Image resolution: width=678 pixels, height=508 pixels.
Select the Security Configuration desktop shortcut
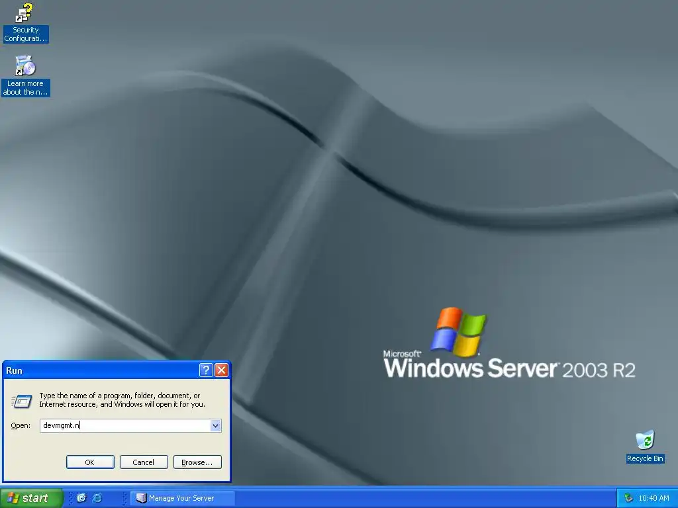(x=25, y=22)
